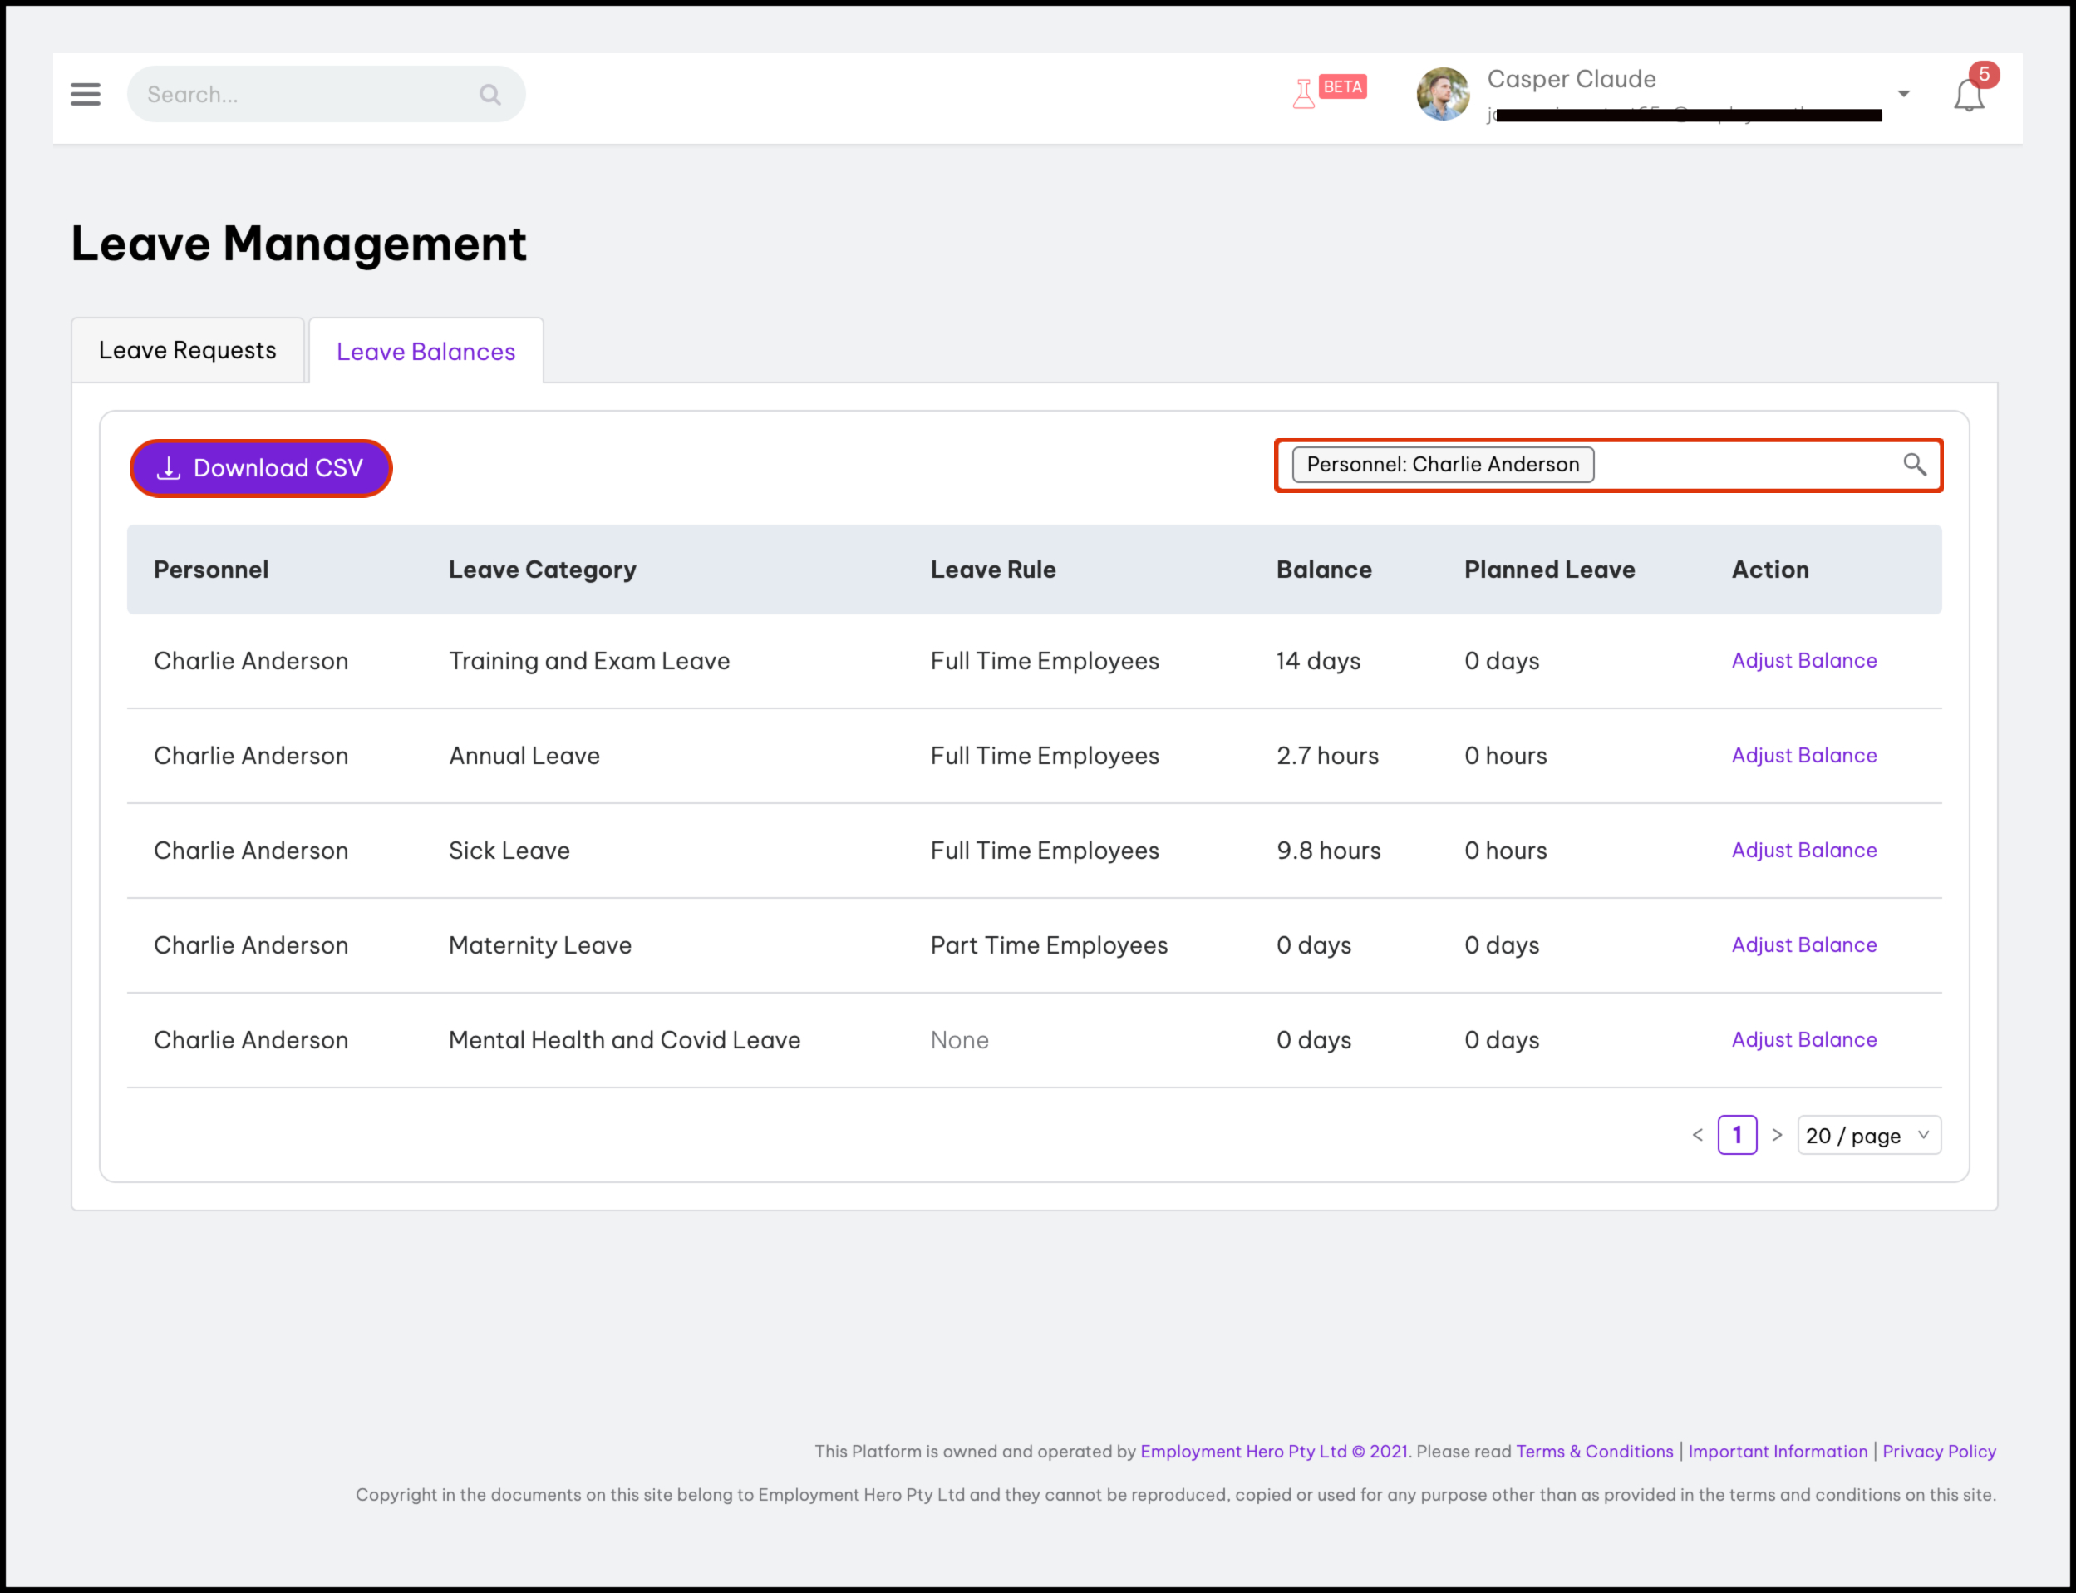Click the Download CSV button

[261, 468]
